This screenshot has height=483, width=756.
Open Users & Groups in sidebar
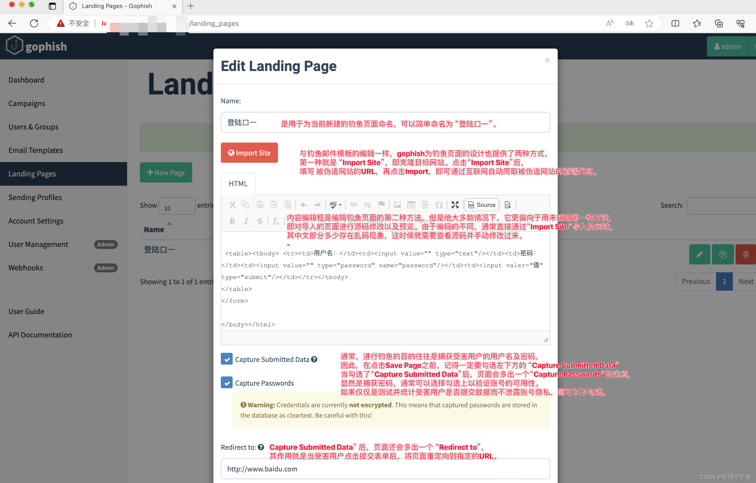coord(33,127)
